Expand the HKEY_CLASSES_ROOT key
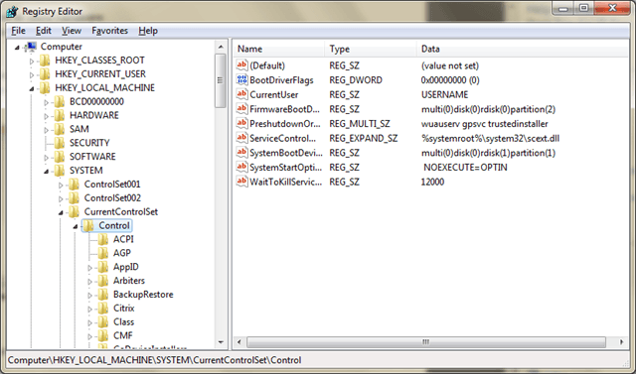This screenshot has width=636, height=374. click(x=32, y=62)
